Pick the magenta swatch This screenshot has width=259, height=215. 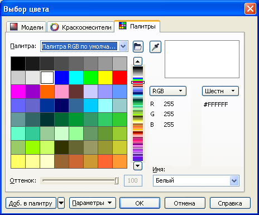[x=18, y=92]
